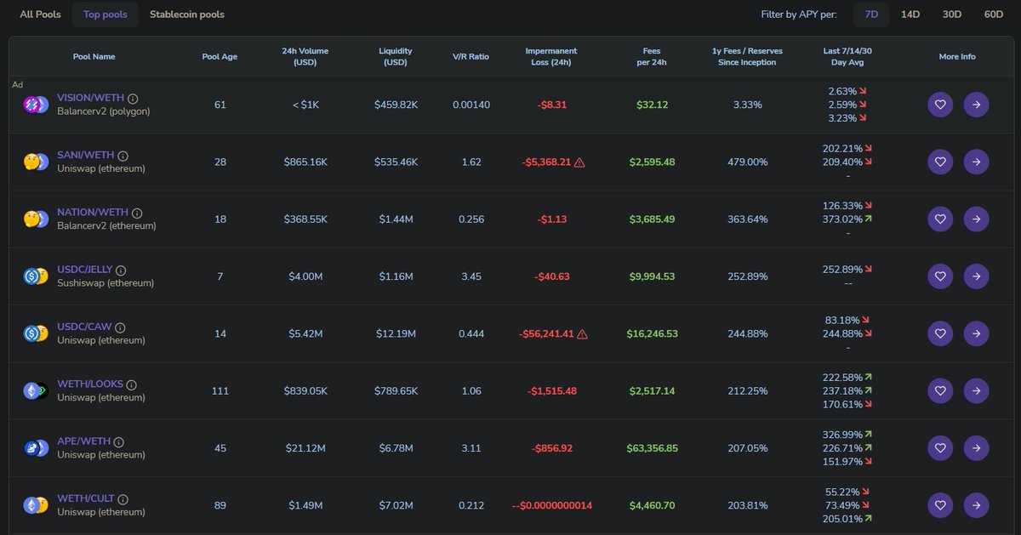This screenshot has width=1021, height=535.
Task: Click info icon next to VISION/WETH
Action: tap(133, 99)
